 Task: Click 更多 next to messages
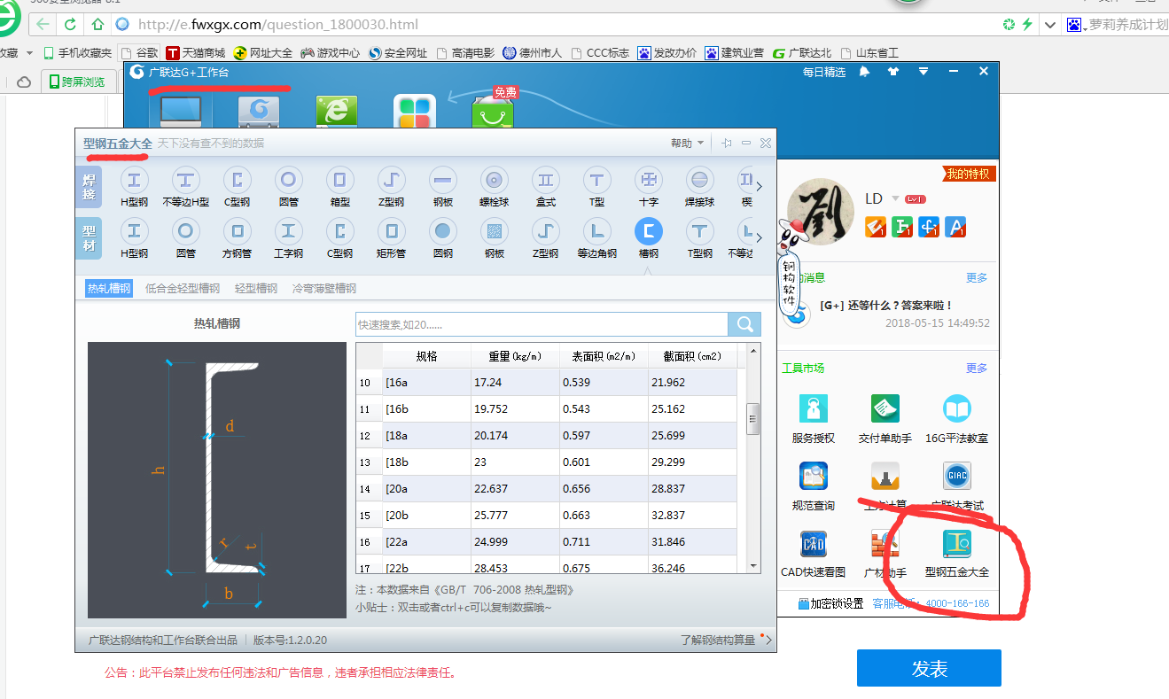coord(977,278)
